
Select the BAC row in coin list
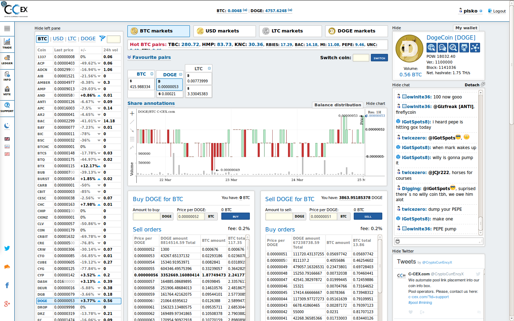[79, 121]
